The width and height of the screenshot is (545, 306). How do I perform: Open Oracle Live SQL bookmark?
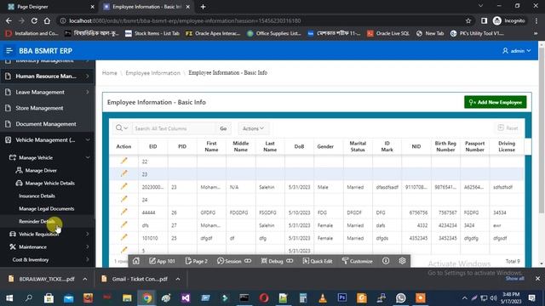(388, 34)
